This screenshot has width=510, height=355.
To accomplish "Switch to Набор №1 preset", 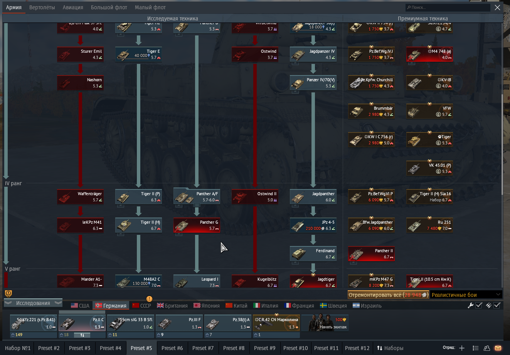I will point(18,348).
